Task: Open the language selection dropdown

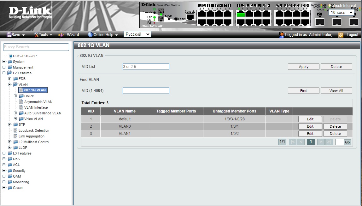Action: click(137, 34)
